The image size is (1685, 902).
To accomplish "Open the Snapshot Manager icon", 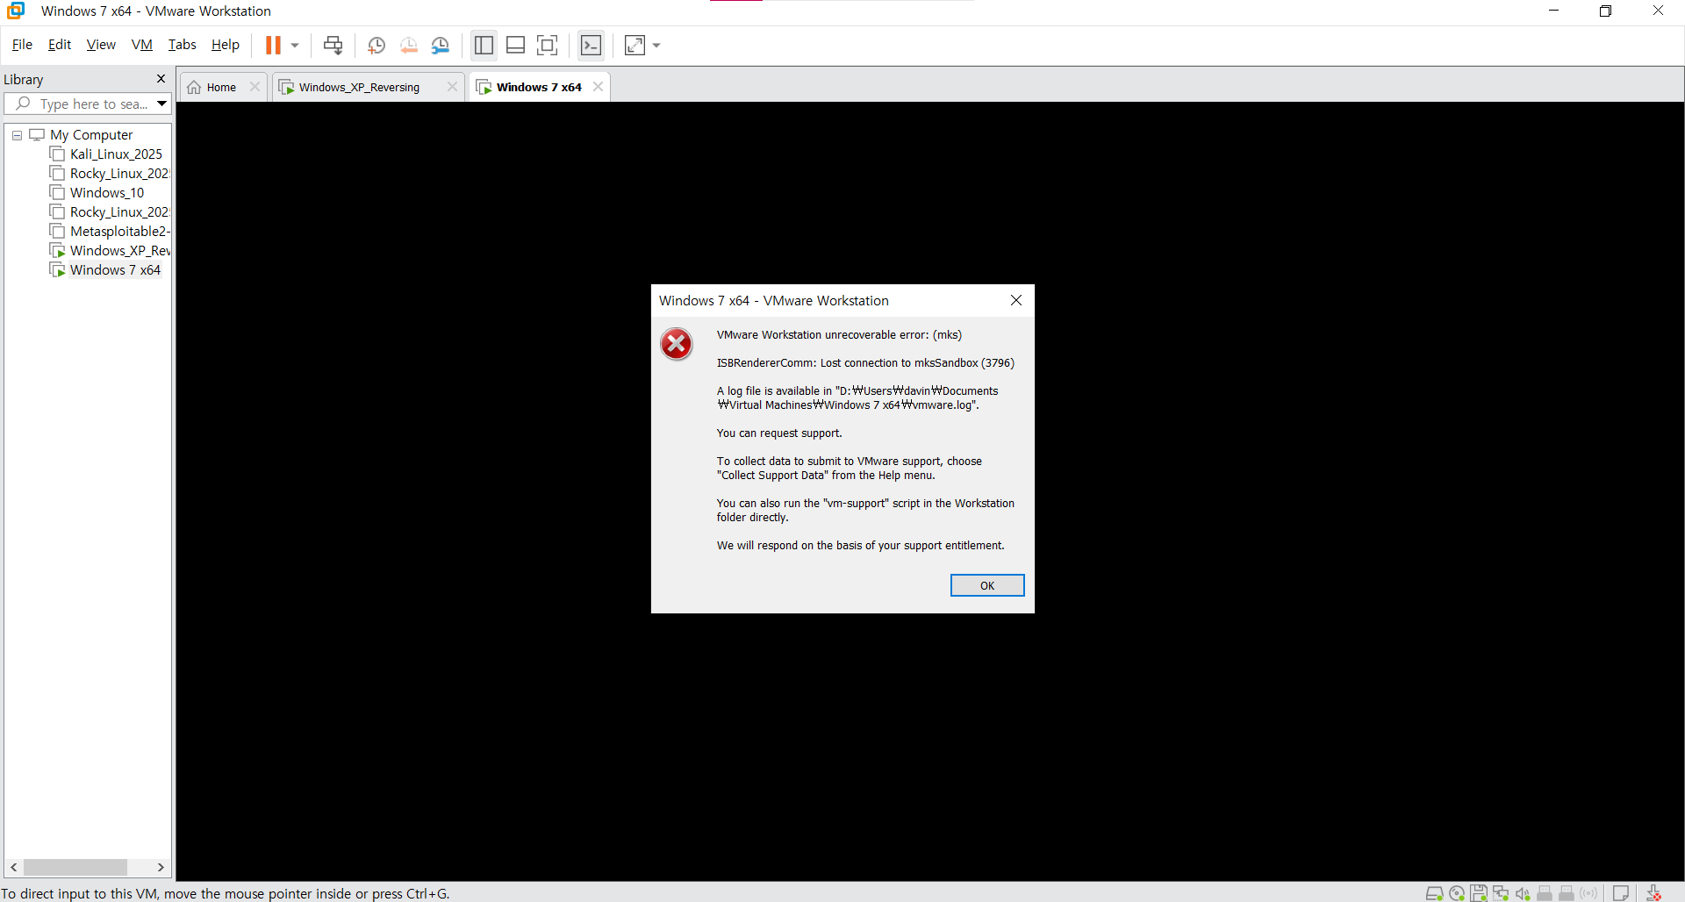I will pyautogui.click(x=441, y=45).
